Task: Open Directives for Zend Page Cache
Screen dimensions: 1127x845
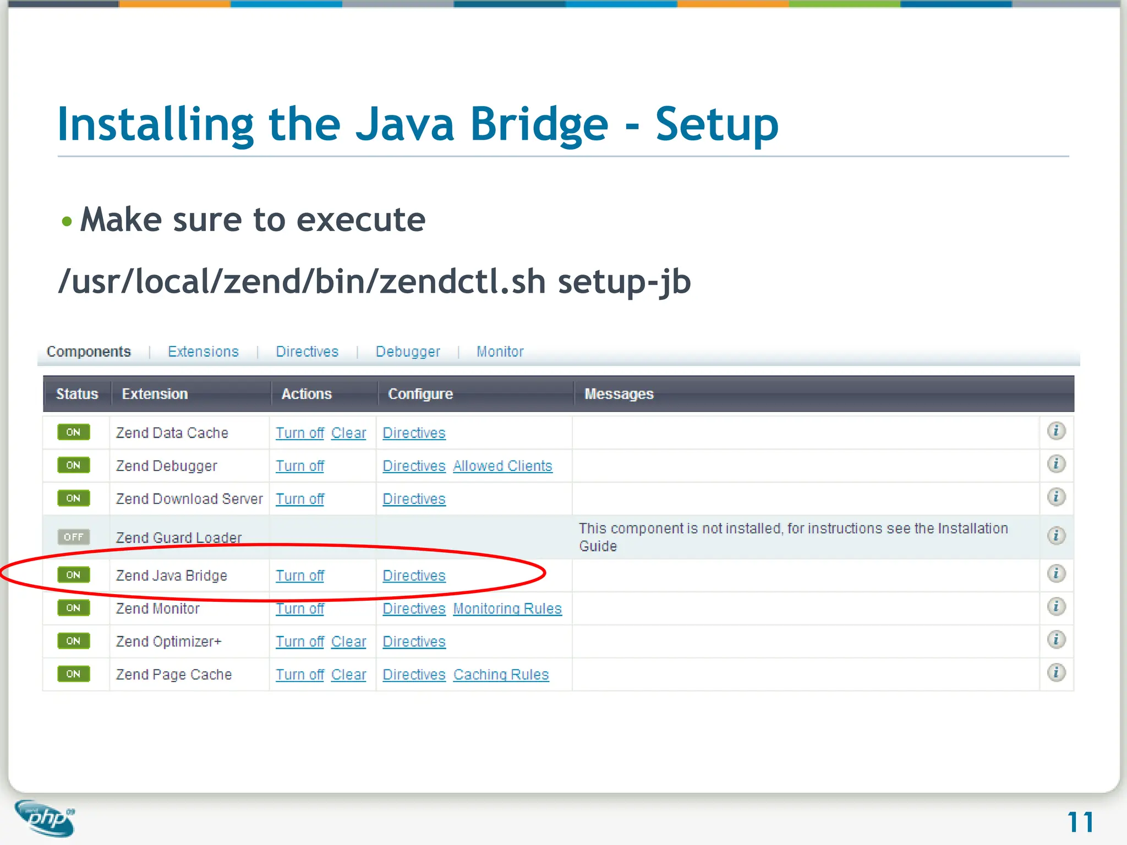Action: point(414,674)
